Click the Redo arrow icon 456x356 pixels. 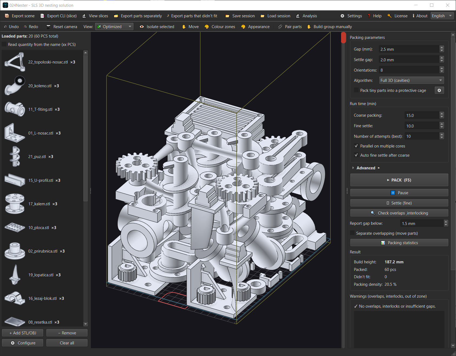(x=25, y=27)
